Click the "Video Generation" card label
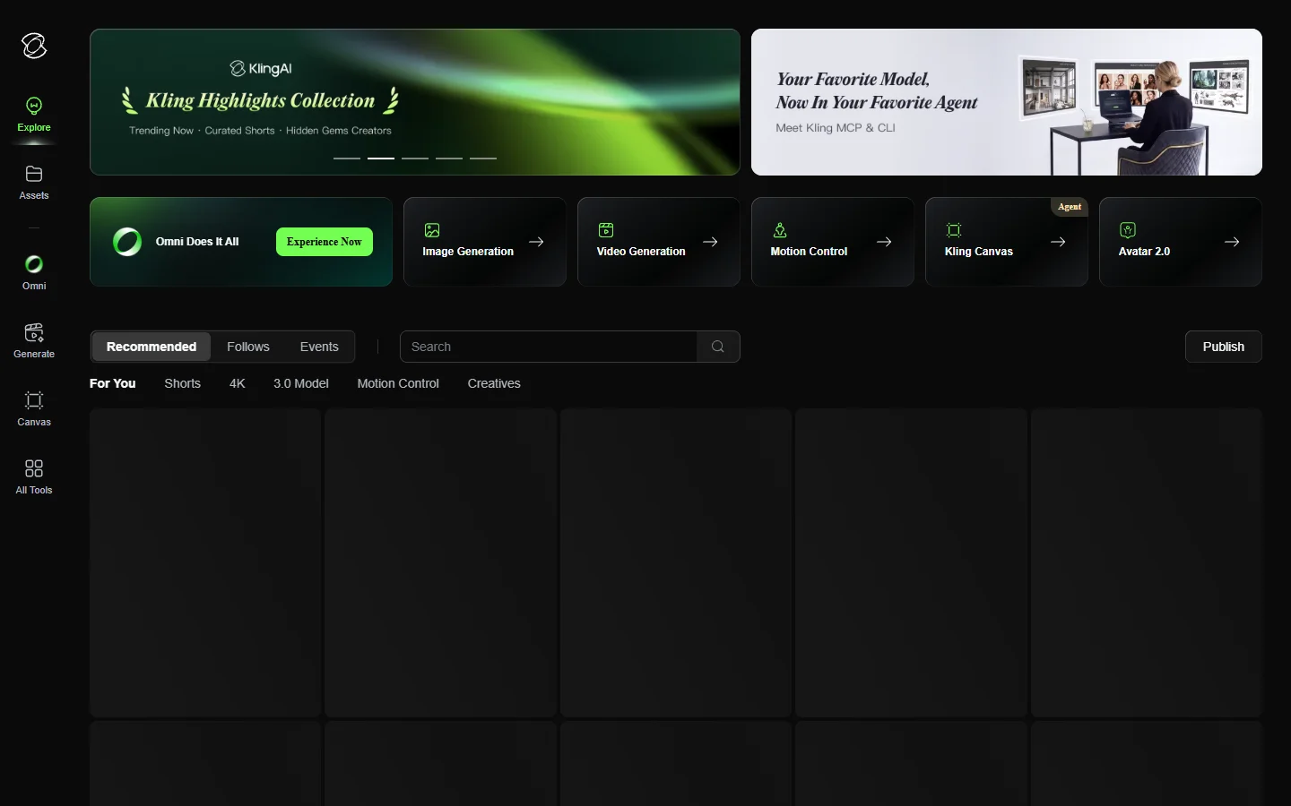 (641, 252)
